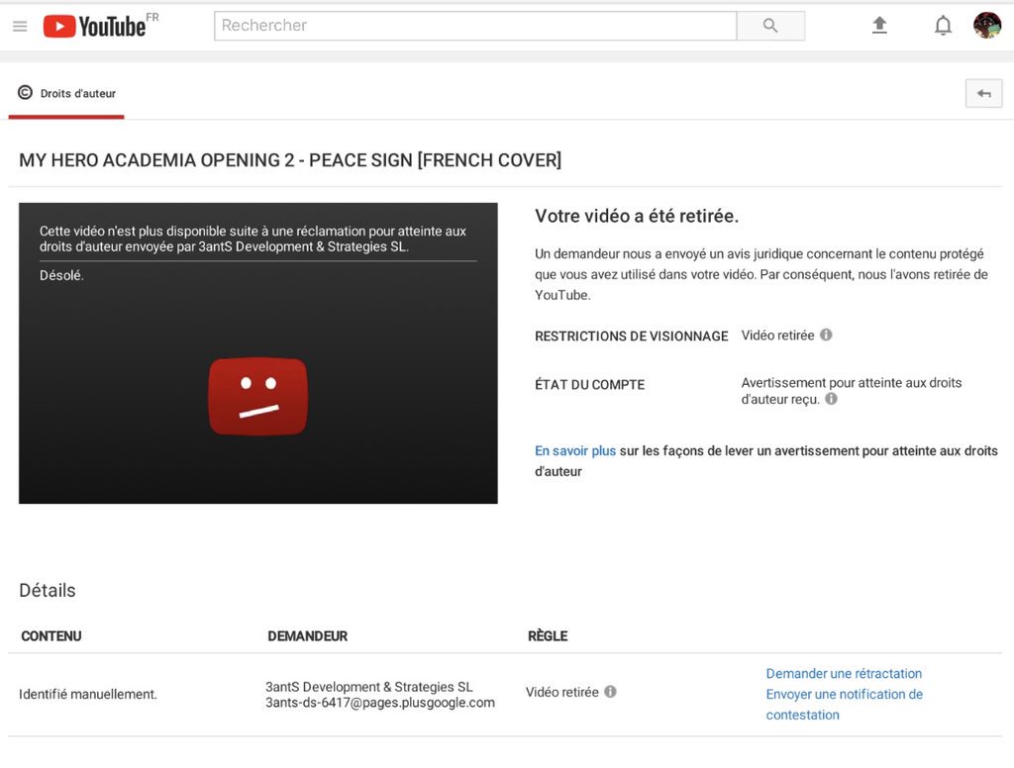This screenshot has height=768, width=1014.
Task: Click the CONTENU column header
Action: [x=51, y=636]
